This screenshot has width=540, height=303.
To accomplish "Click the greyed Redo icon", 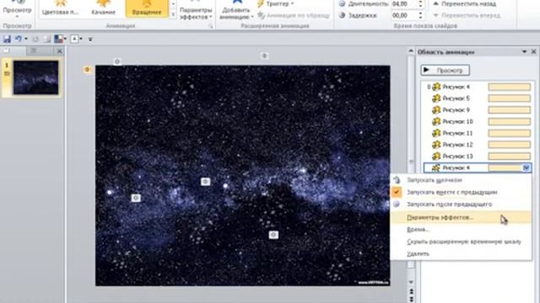I will (x=35, y=40).
